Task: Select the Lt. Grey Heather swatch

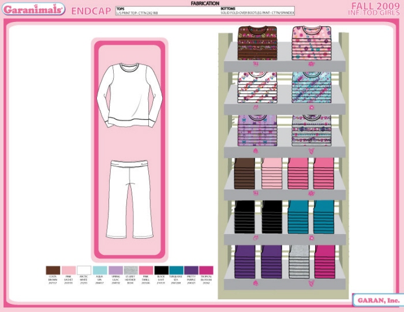Action: 130,270
